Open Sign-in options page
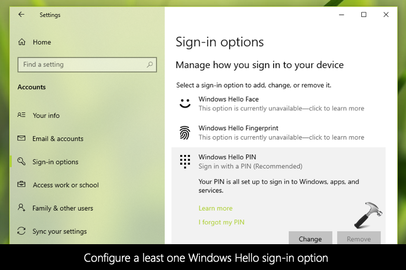This screenshot has height=270, width=406. (55, 162)
